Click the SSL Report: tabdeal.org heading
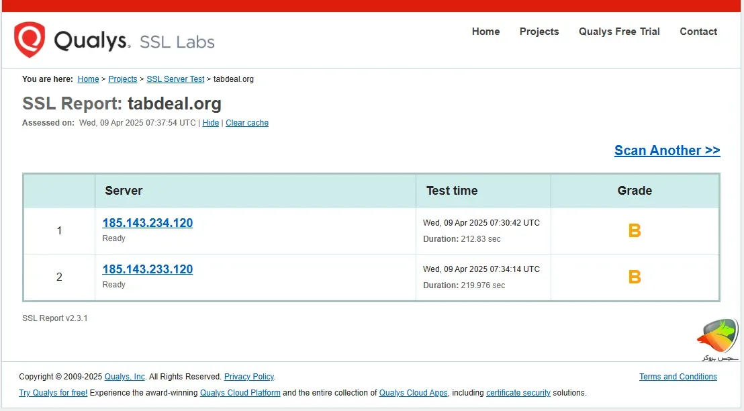 click(122, 103)
